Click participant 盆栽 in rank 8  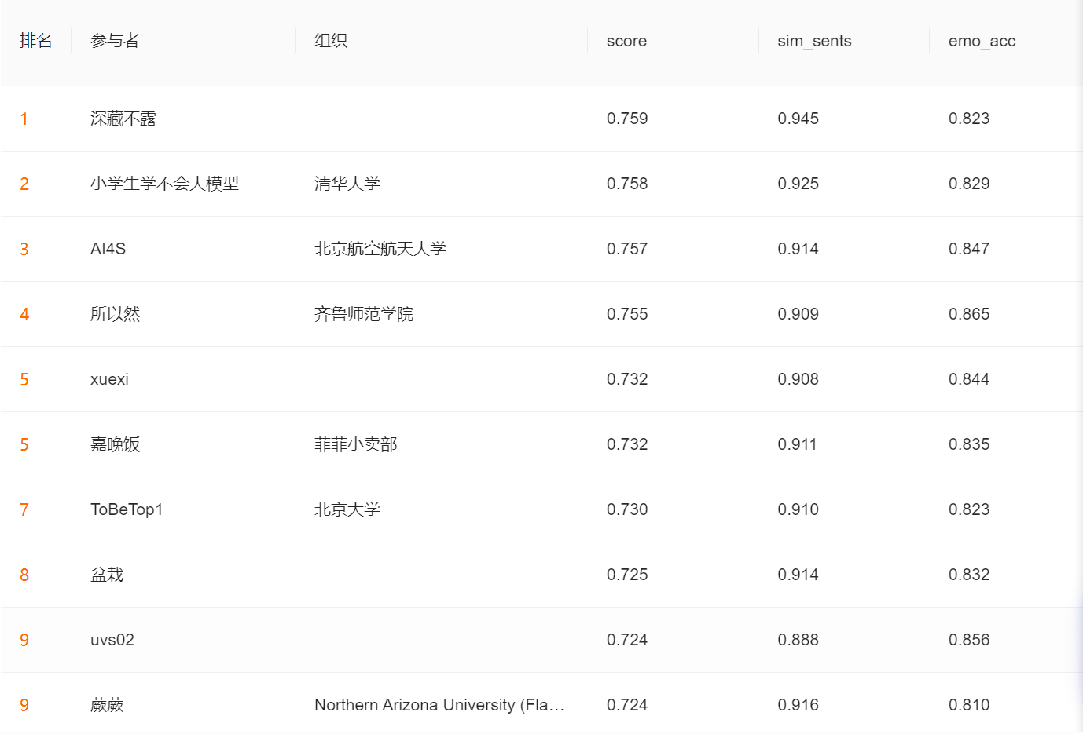click(107, 575)
